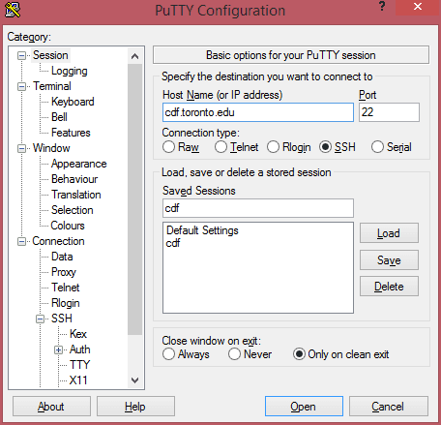Open the connection with Open button
This screenshot has height=425, width=441.
coord(304,407)
